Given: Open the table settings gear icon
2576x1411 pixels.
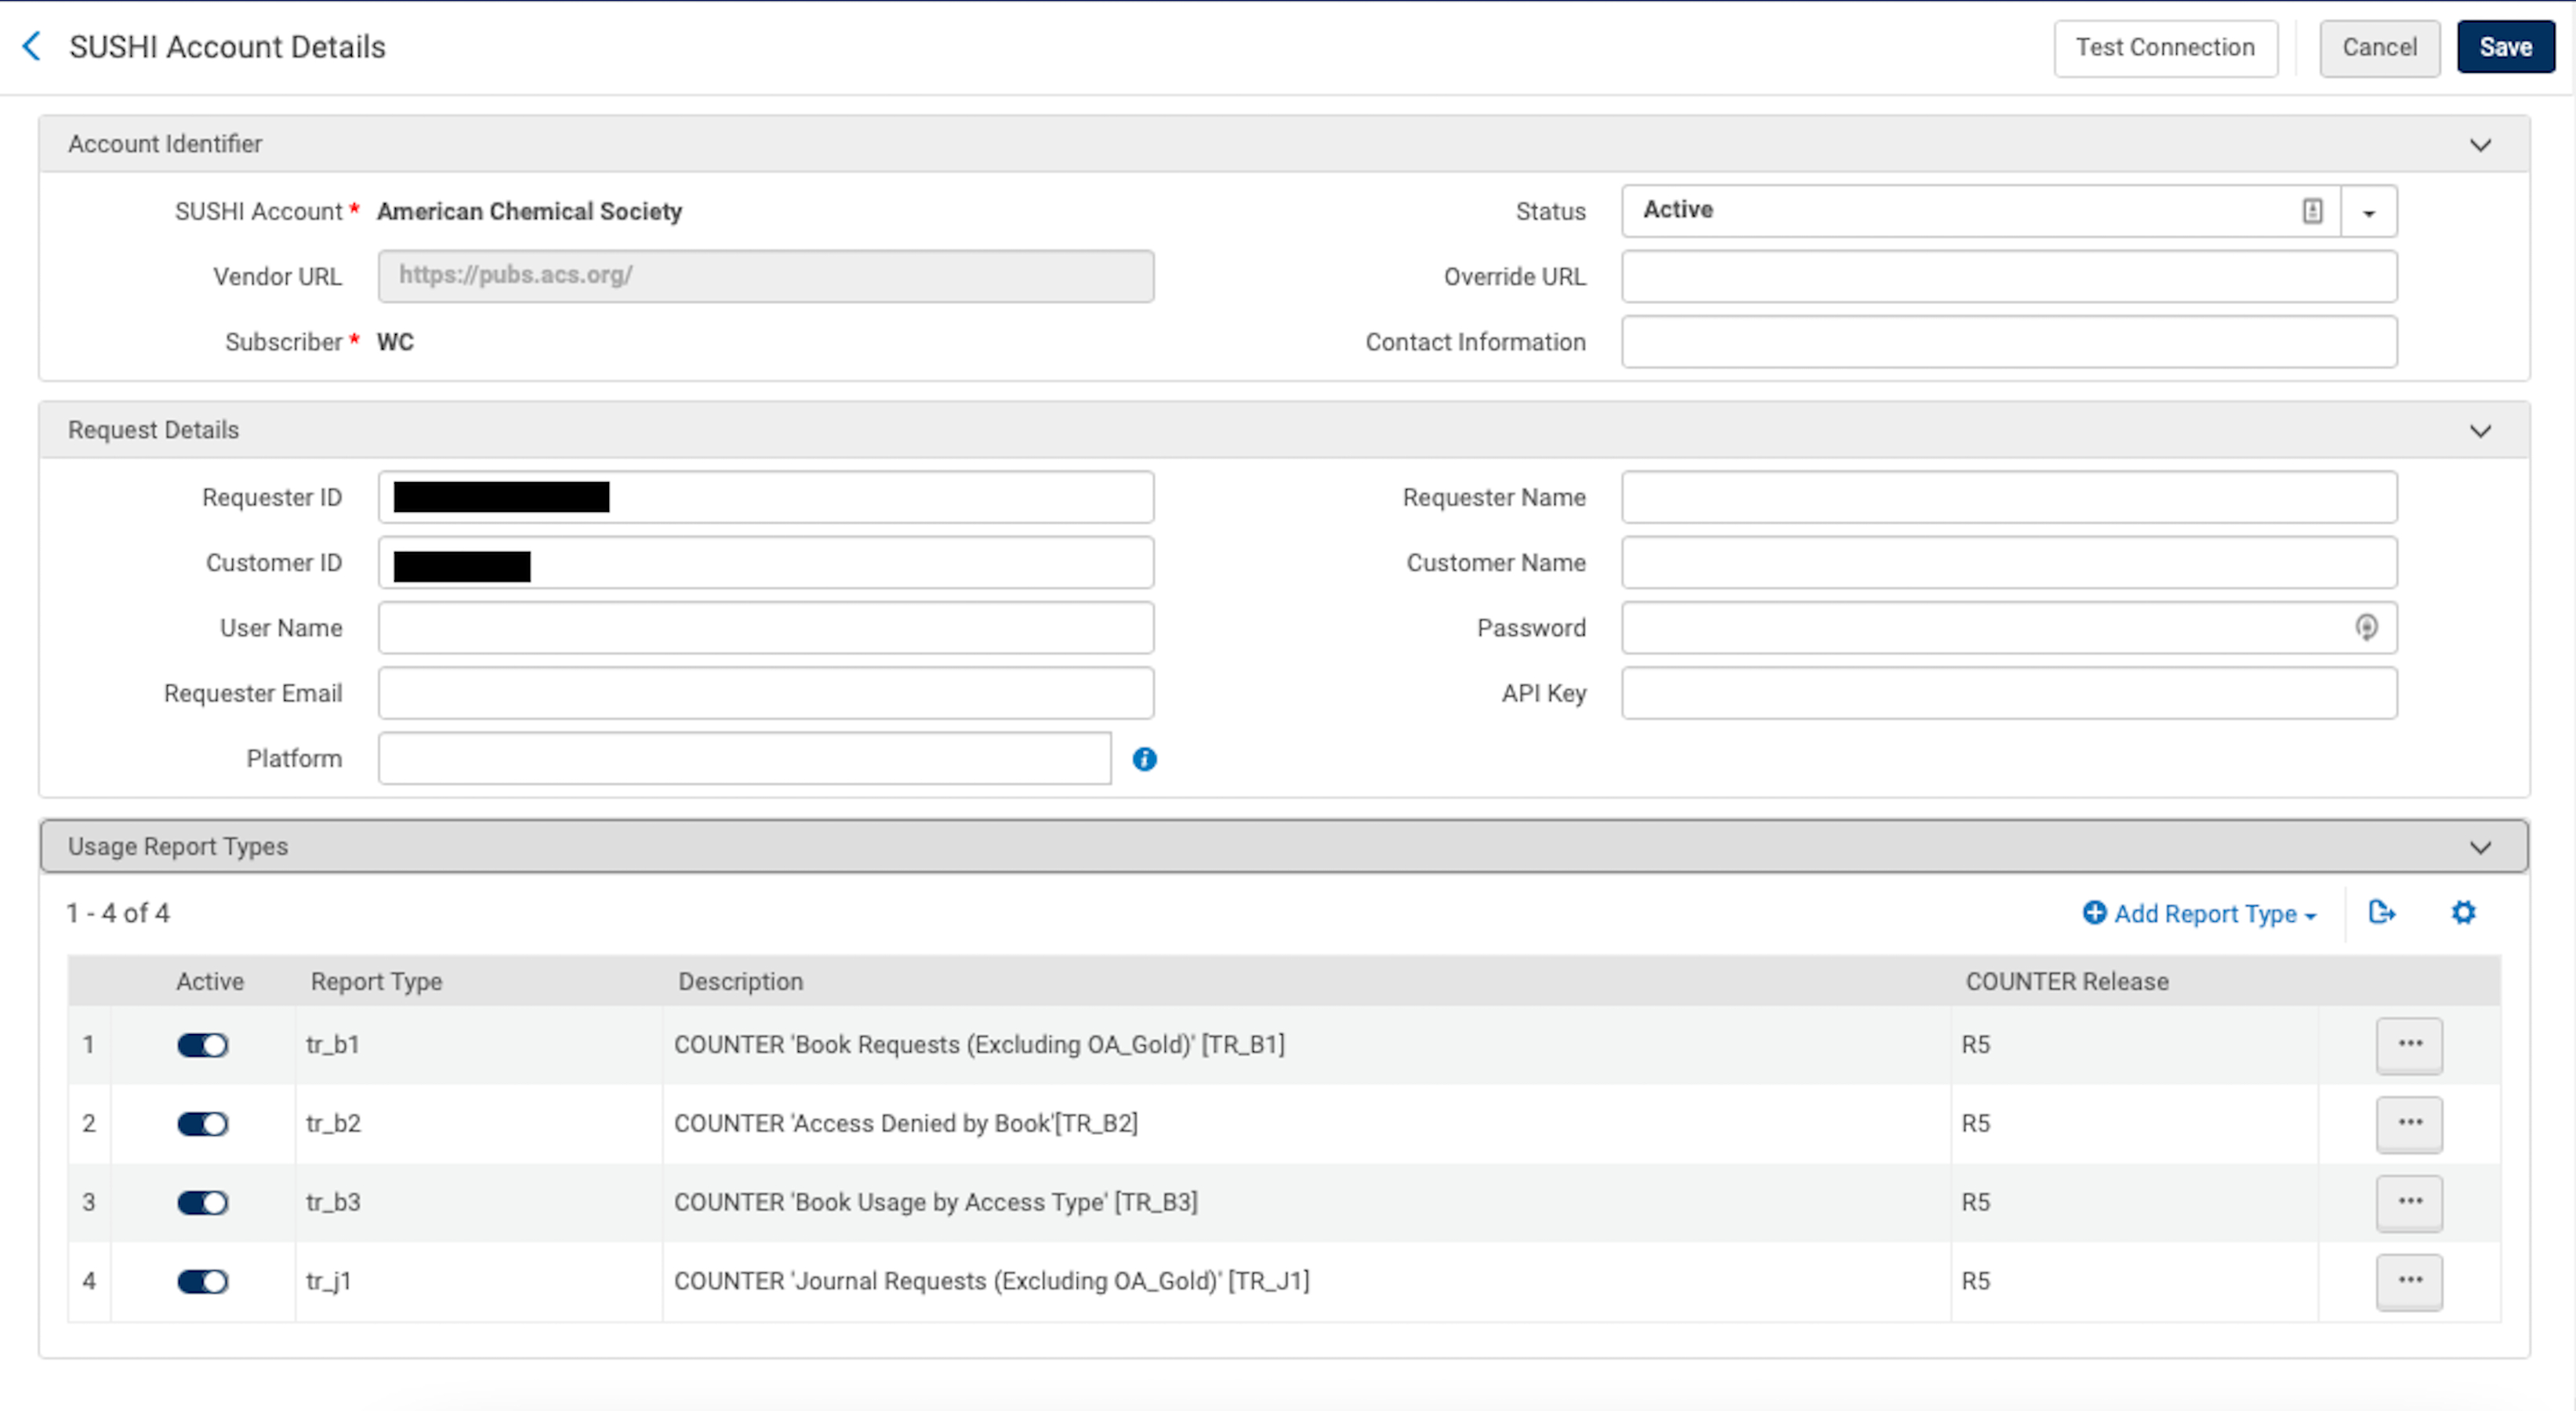Looking at the screenshot, I should click(2463, 912).
